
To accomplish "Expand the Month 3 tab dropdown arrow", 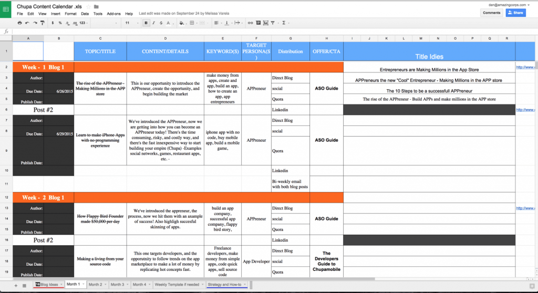I will pyautogui.click(x=127, y=285).
